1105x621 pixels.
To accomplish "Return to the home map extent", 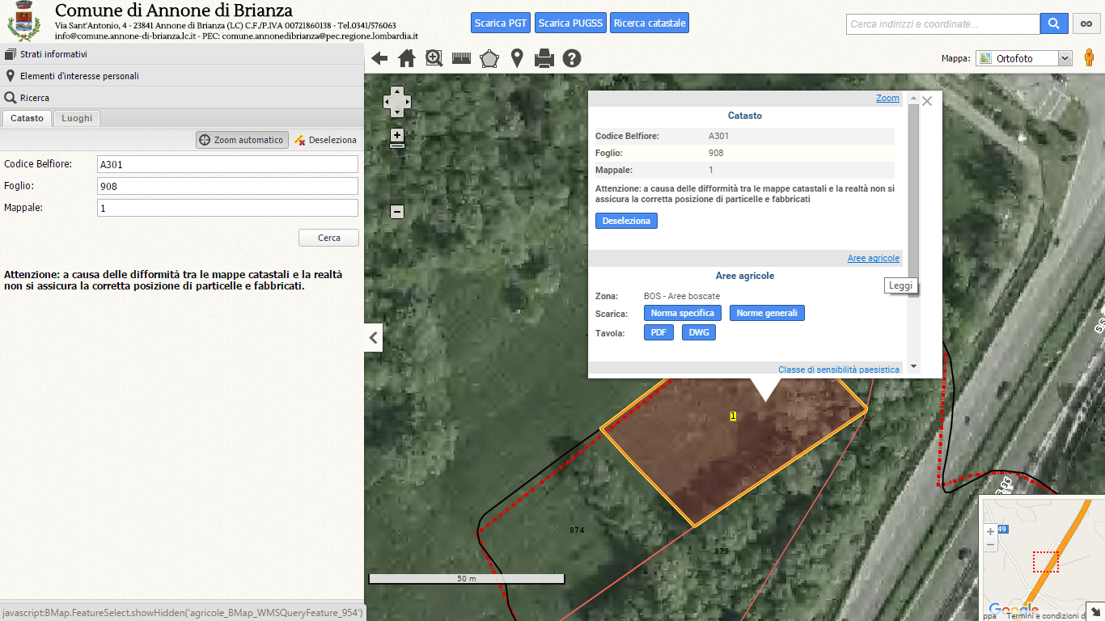I will point(407,58).
